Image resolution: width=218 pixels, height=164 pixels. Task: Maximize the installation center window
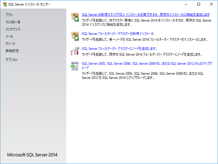point(198,4)
